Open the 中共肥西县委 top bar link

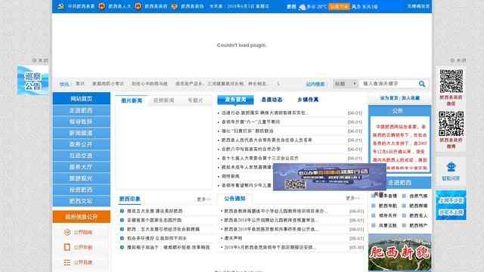[81, 6]
